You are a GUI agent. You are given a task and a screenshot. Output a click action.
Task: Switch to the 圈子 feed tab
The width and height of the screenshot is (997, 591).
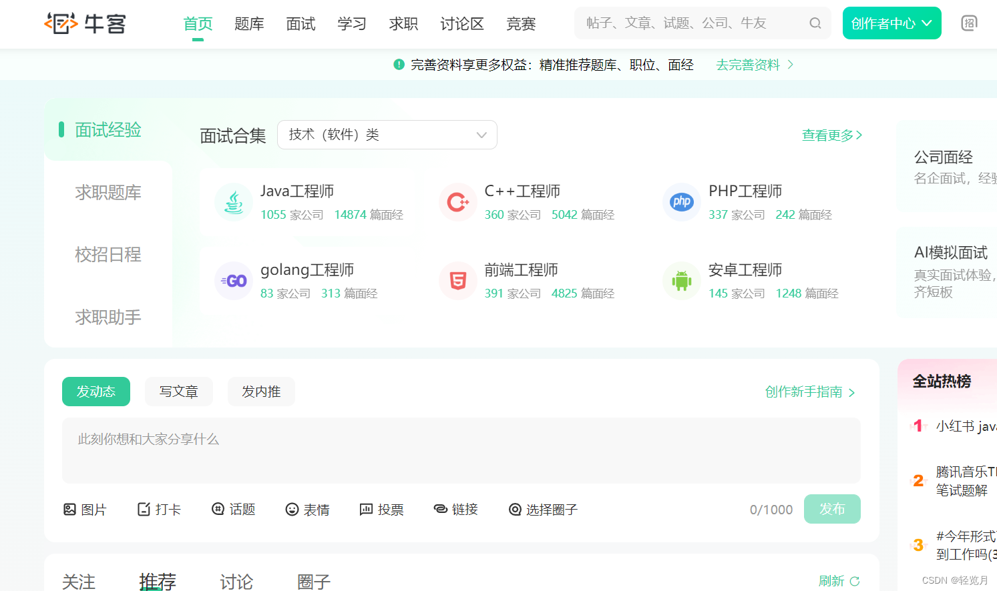click(x=314, y=582)
